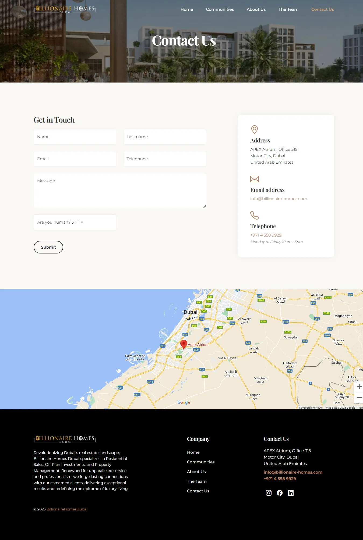Open the BillionaireHomesDubai copyright link
The height and width of the screenshot is (540, 363).
pyautogui.click(x=67, y=509)
